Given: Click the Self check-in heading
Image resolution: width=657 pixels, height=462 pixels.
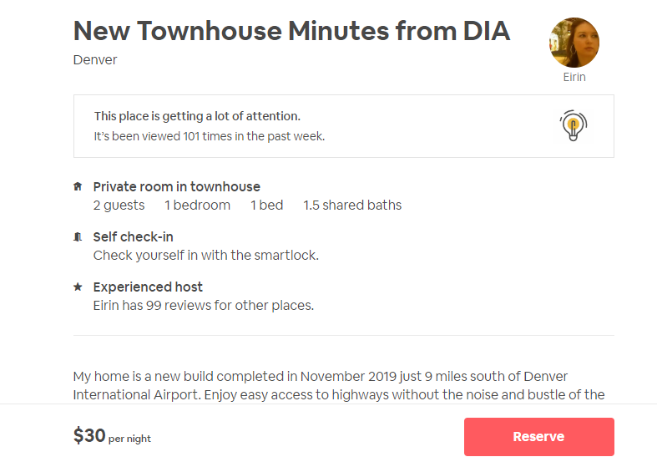Looking at the screenshot, I should [x=133, y=237].
